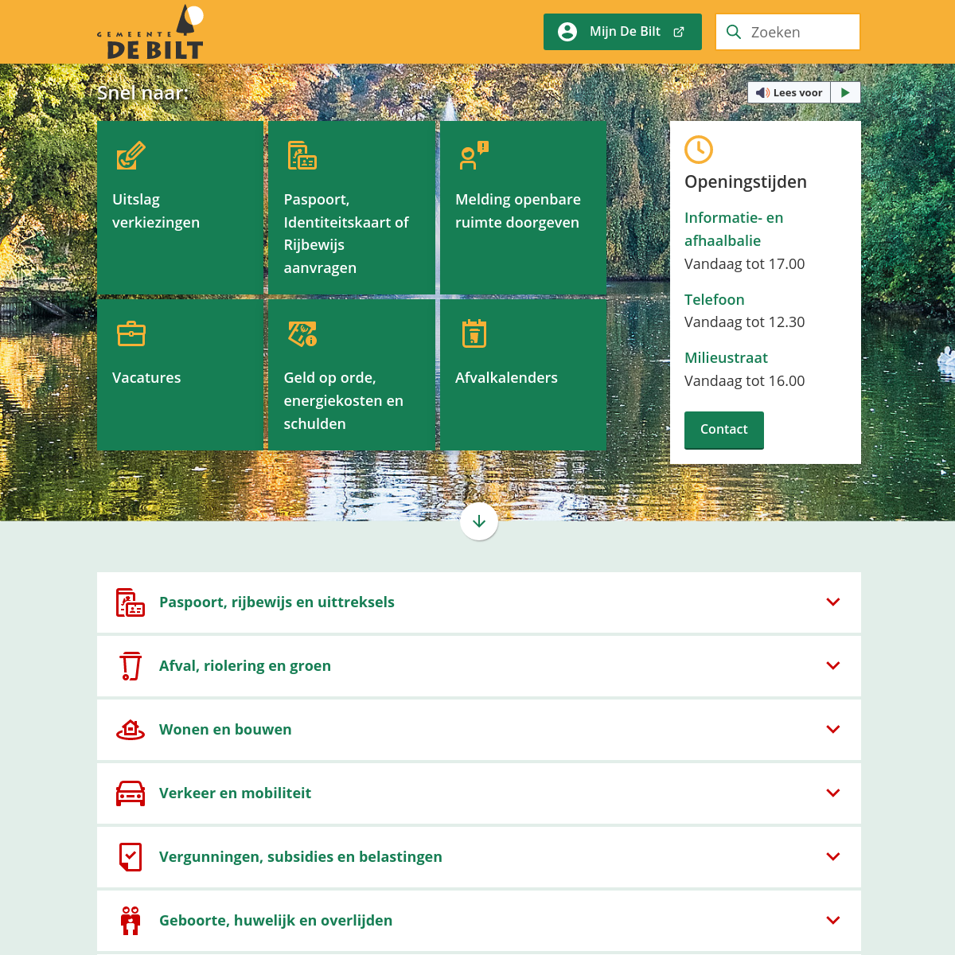Screen dimensions: 955x955
Task: Click the passport ID card icon on green tile
Action: (x=302, y=156)
